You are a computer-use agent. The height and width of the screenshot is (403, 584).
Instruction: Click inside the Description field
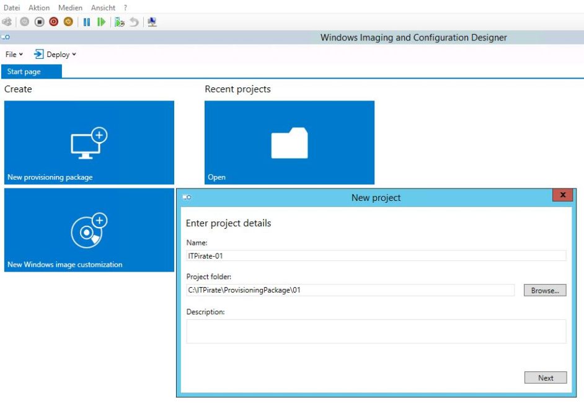pyautogui.click(x=375, y=331)
